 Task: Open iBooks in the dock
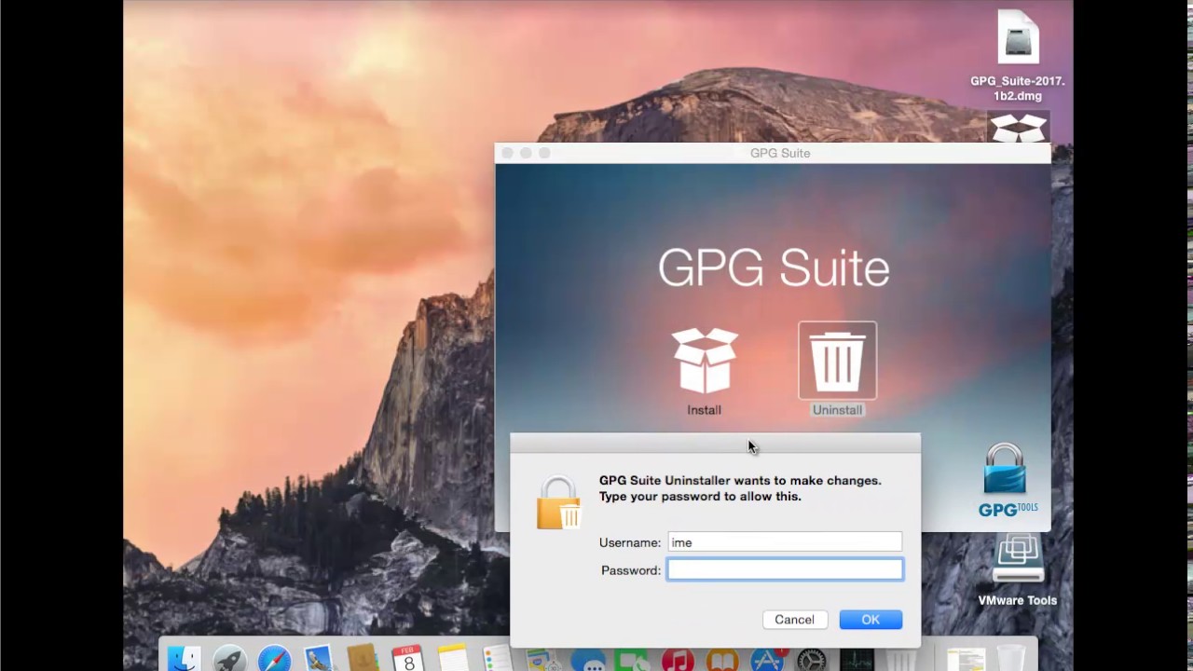(722, 659)
